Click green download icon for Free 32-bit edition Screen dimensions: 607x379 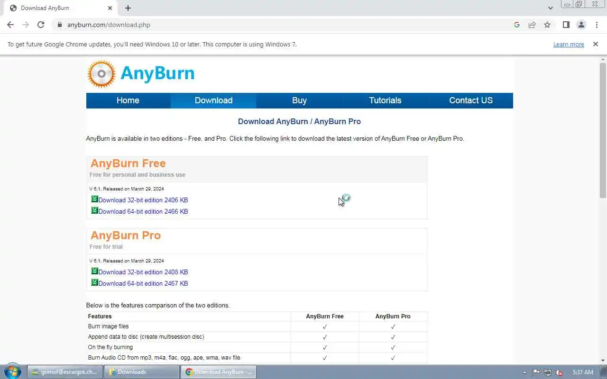click(x=94, y=199)
